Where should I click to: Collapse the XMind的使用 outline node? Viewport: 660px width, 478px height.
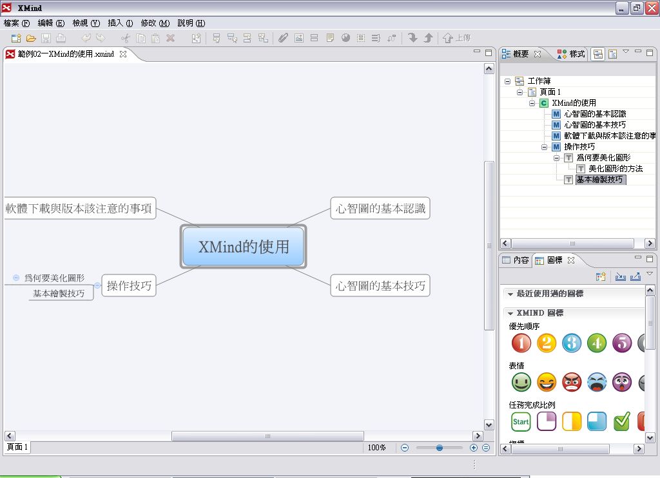tap(532, 103)
